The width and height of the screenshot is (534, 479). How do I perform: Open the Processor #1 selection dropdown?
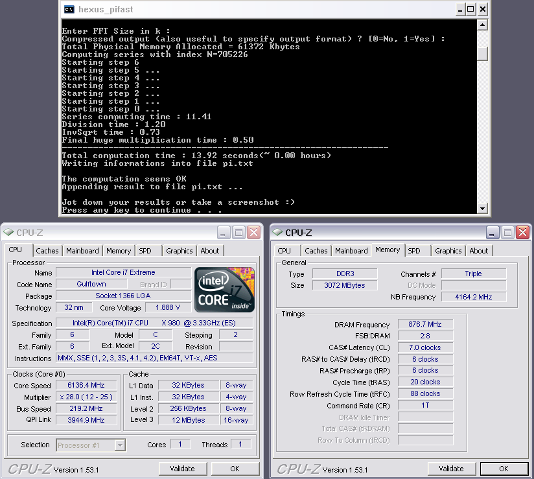point(120,445)
